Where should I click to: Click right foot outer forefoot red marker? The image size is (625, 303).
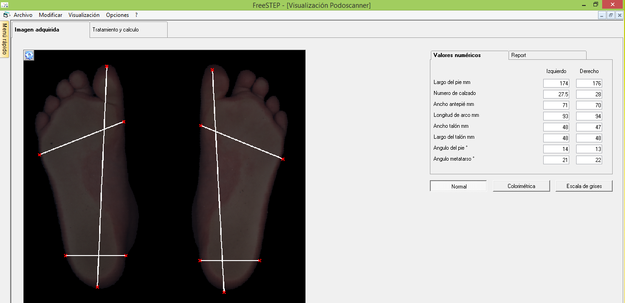tap(283, 159)
